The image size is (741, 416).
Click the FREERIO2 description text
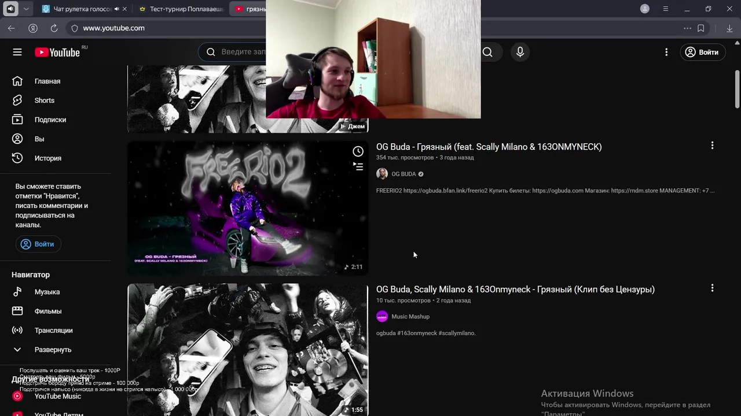(x=545, y=191)
